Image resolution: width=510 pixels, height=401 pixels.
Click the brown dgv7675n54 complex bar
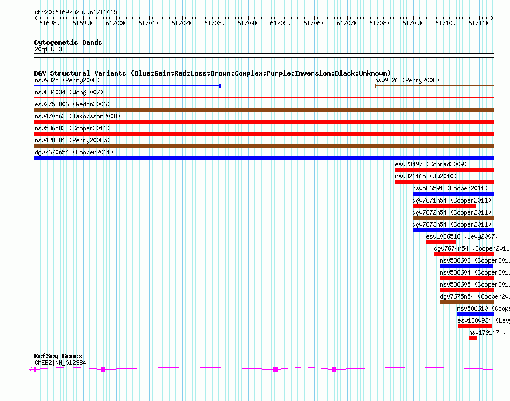(467, 302)
